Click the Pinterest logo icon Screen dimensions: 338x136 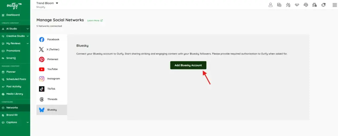point(42,59)
